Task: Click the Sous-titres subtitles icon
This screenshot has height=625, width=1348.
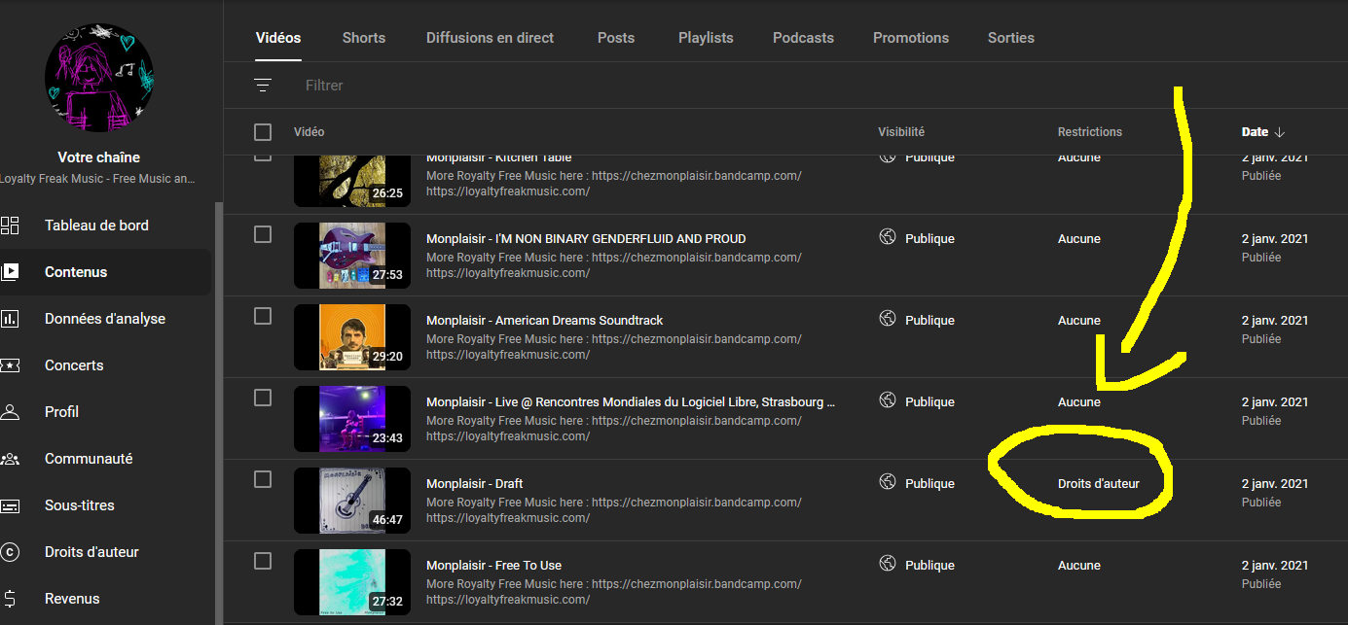Action: [x=10, y=505]
